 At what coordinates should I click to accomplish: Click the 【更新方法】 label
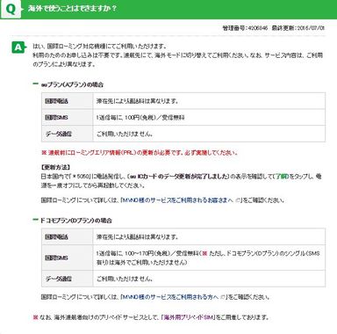point(55,167)
